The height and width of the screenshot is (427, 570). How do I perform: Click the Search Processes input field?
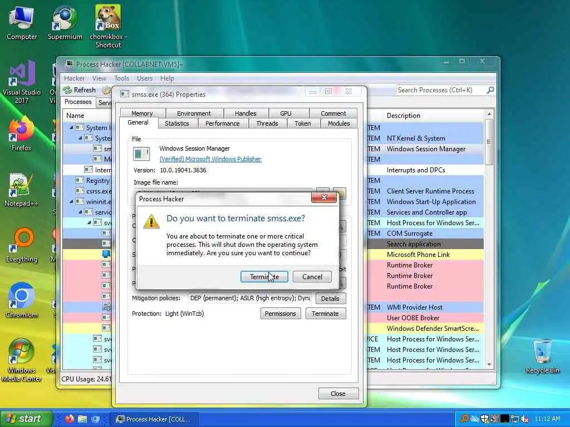[441, 90]
